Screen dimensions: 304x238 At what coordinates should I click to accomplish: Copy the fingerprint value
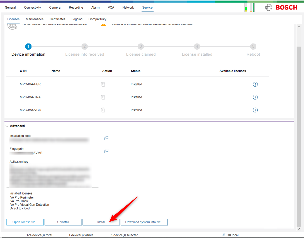coord(106,151)
